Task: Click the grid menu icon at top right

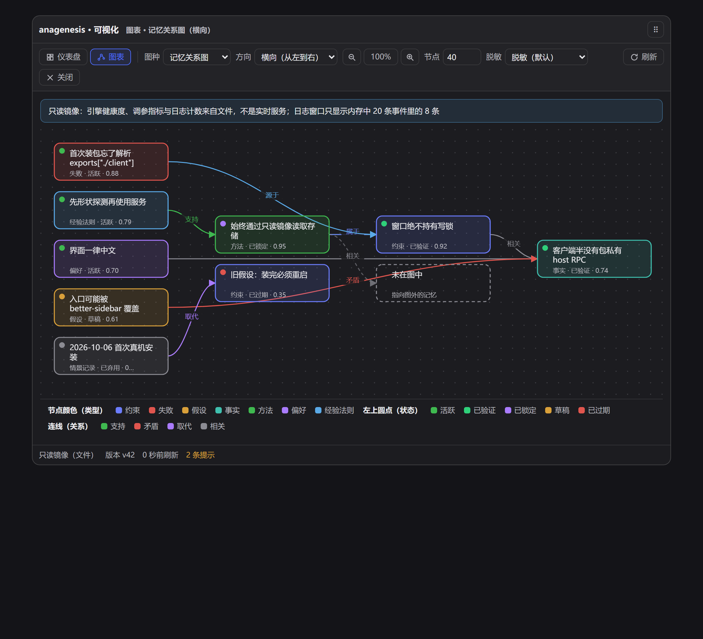Action: click(x=656, y=30)
